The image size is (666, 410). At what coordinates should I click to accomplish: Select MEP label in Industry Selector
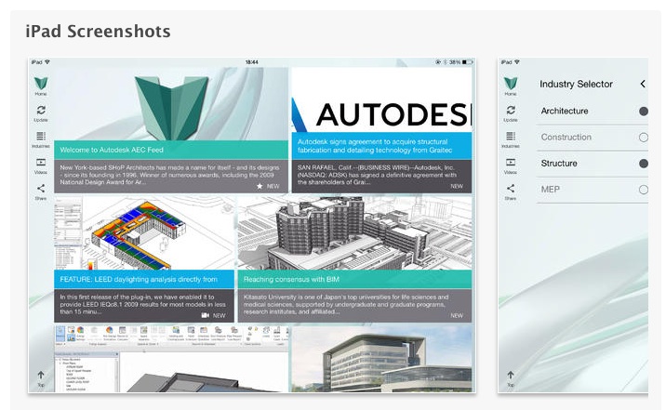click(550, 190)
